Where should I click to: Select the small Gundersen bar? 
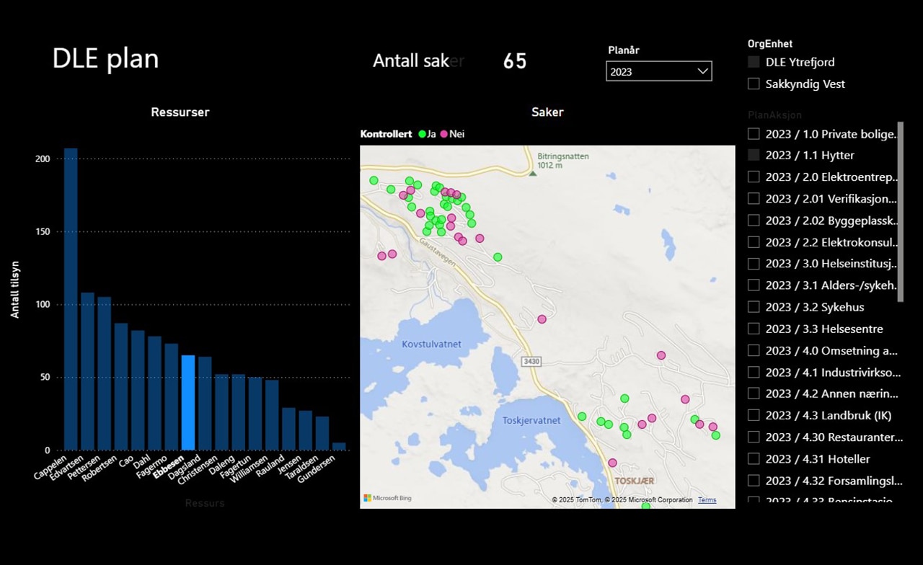coord(339,446)
